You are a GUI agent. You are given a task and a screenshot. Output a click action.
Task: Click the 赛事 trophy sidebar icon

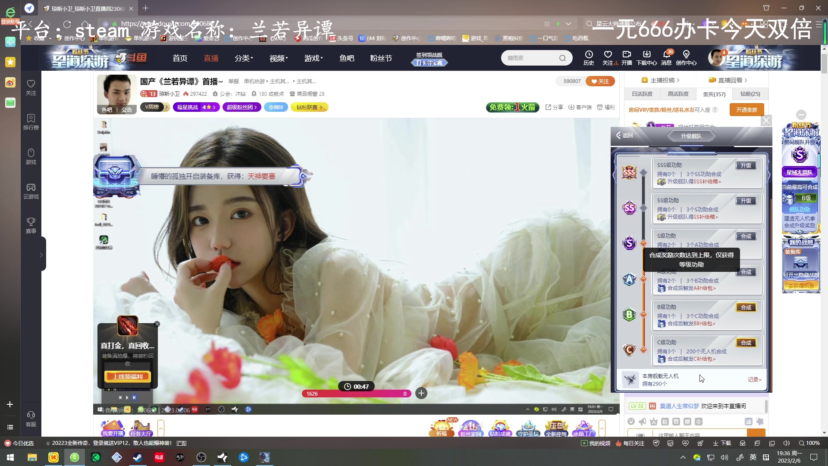[x=31, y=222]
